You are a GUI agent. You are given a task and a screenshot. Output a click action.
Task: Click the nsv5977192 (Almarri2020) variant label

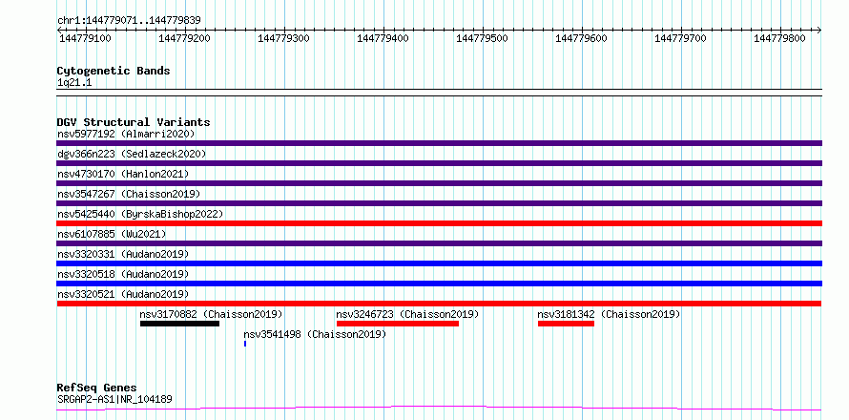pos(126,134)
